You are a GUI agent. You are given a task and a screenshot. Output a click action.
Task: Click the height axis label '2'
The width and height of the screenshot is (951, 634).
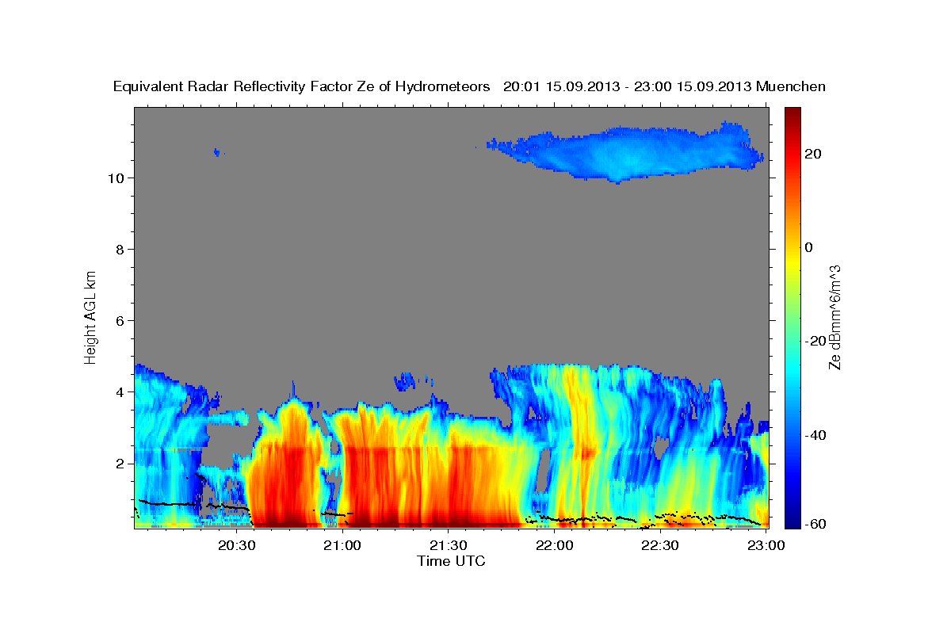(x=121, y=463)
